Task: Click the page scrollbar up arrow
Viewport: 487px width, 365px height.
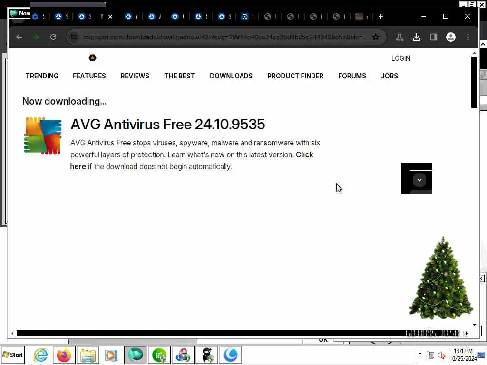Action: tap(474, 53)
